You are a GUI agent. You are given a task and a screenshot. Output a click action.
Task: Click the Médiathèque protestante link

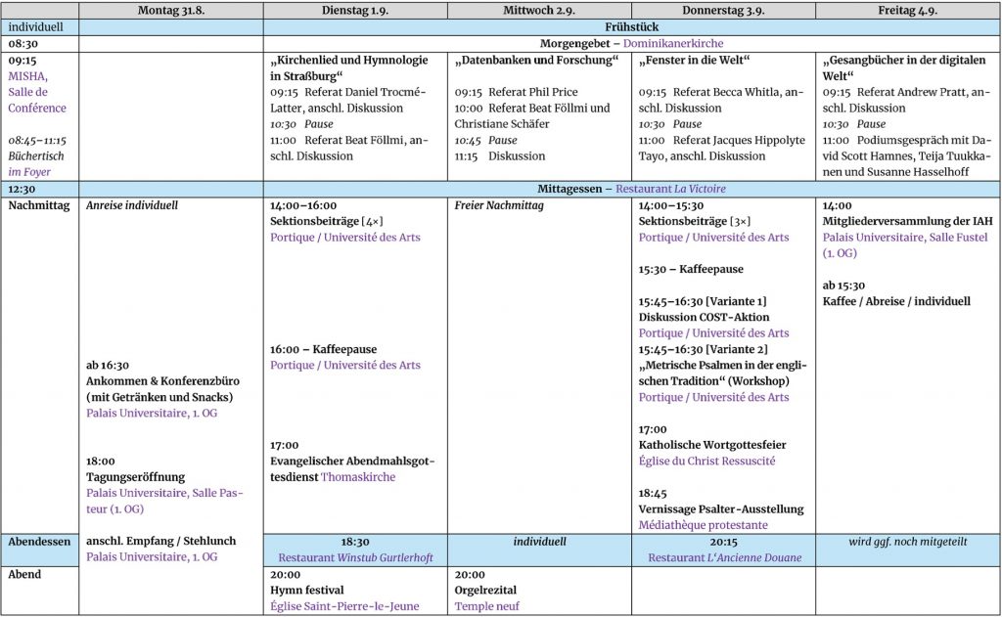point(703,525)
